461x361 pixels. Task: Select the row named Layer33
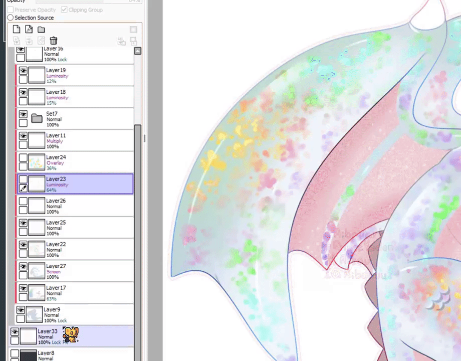pos(72,336)
